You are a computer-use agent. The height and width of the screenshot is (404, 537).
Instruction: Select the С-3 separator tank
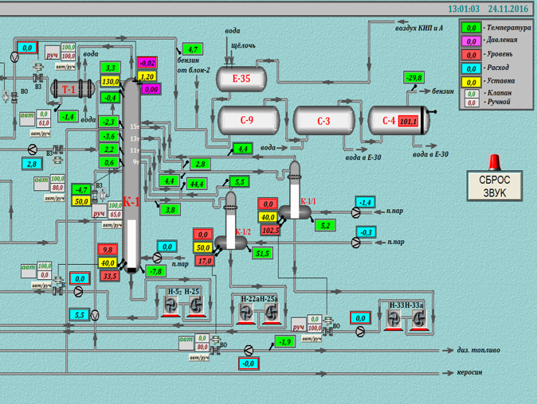point(324,121)
